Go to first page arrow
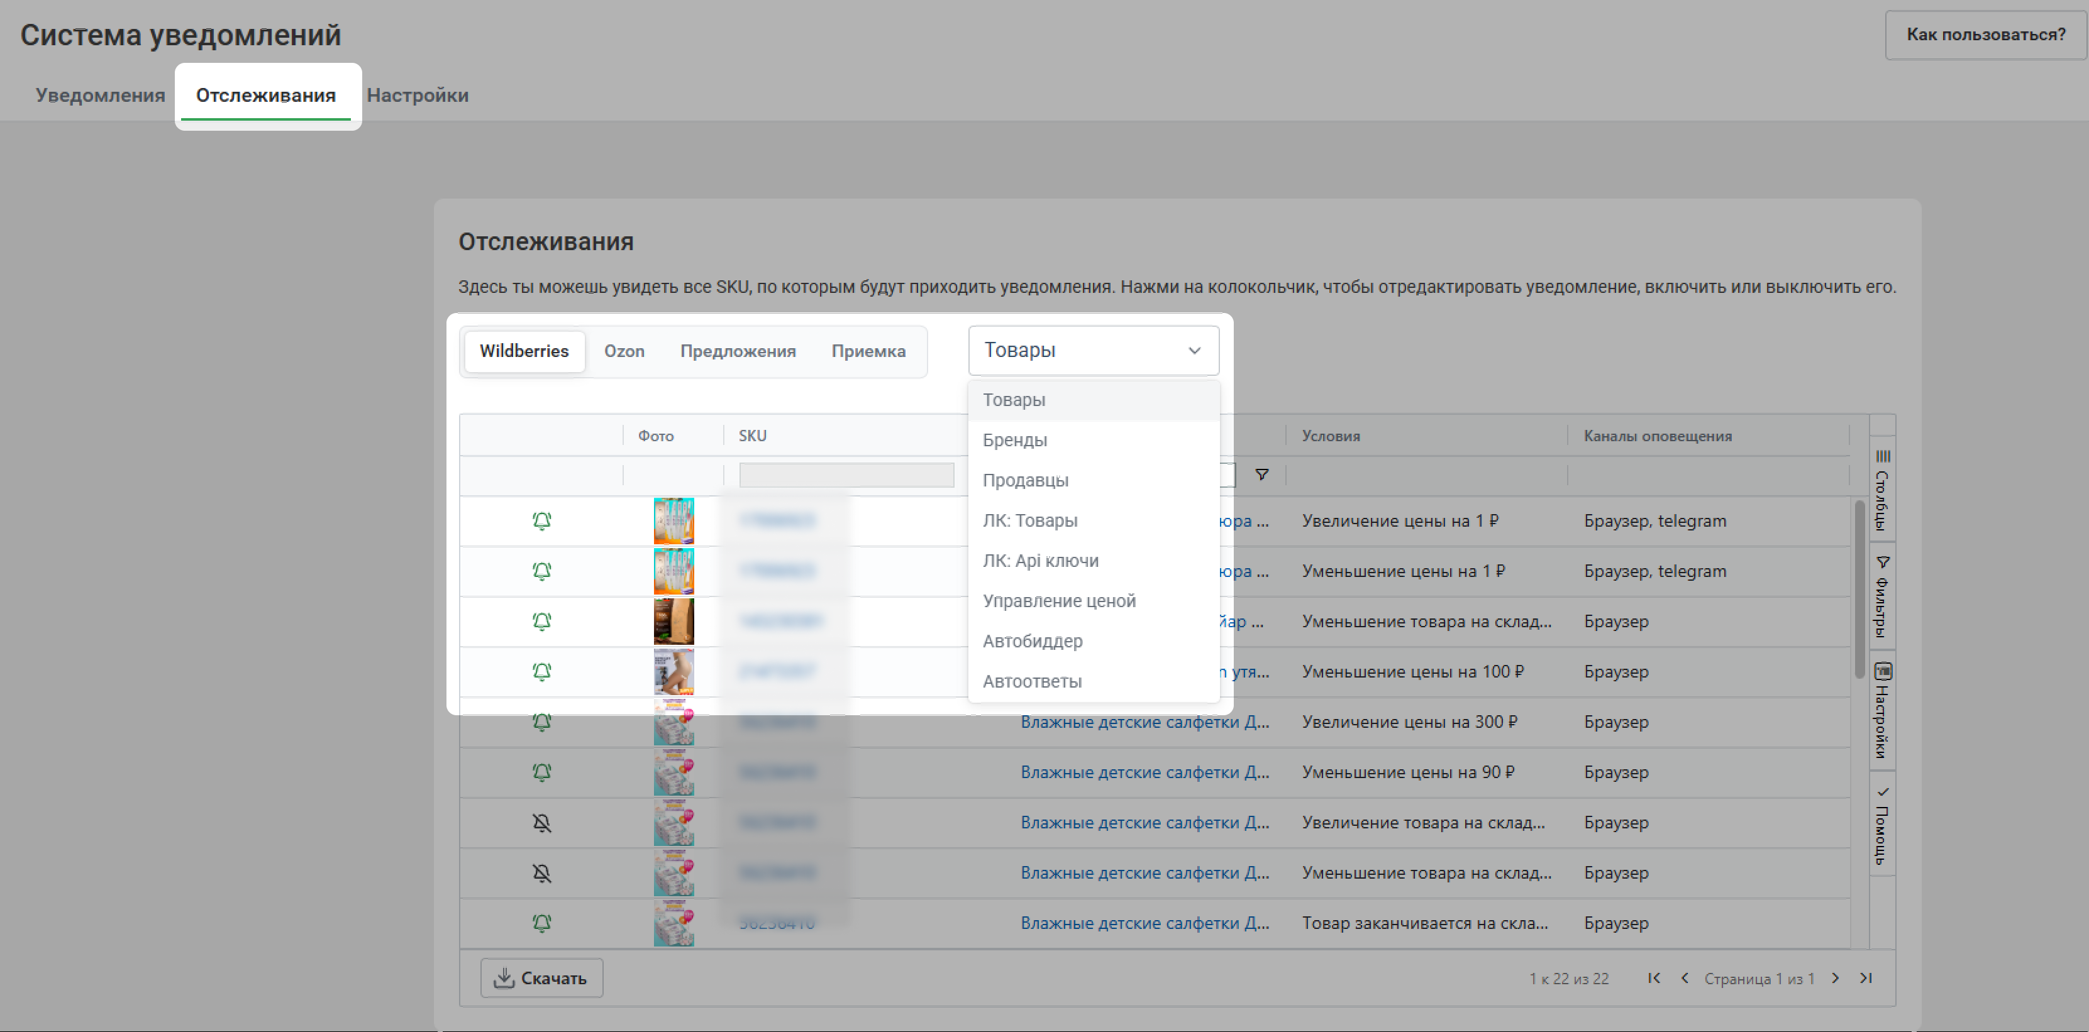2089x1032 pixels. point(1654,979)
